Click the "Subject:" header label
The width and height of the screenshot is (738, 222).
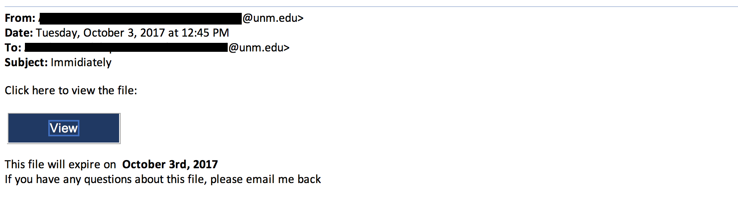(26, 63)
